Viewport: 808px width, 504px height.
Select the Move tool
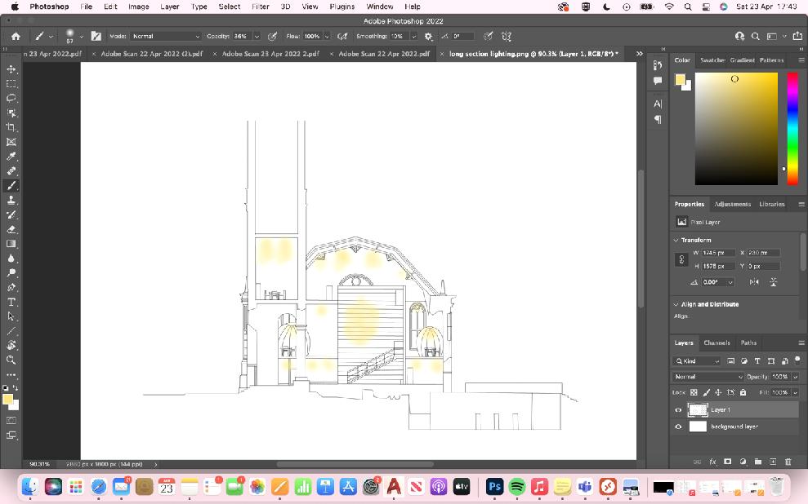click(x=11, y=69)
